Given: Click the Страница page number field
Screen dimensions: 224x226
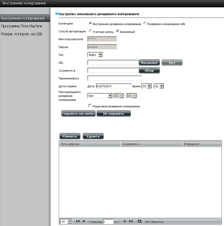Looking at the screenshot, I should [108, 222].
